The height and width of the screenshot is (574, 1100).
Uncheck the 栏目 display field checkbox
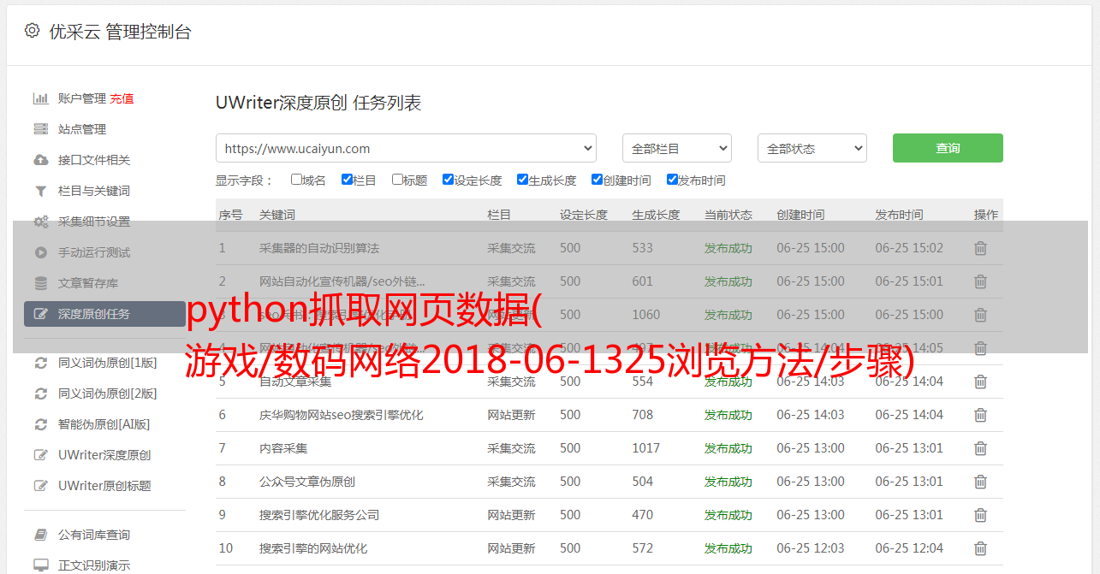(347, 180)
